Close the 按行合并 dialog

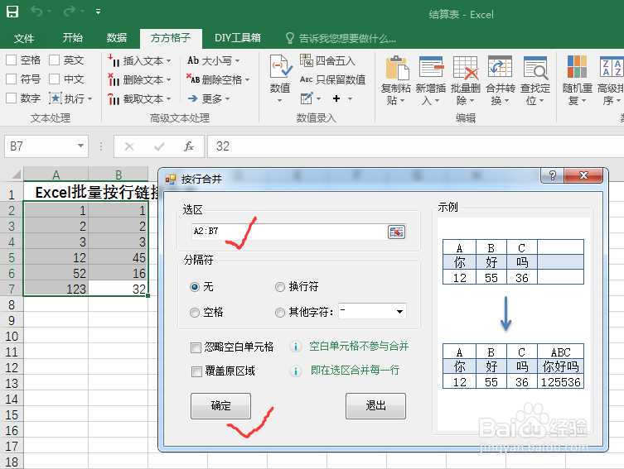click(x=583, y=175)
